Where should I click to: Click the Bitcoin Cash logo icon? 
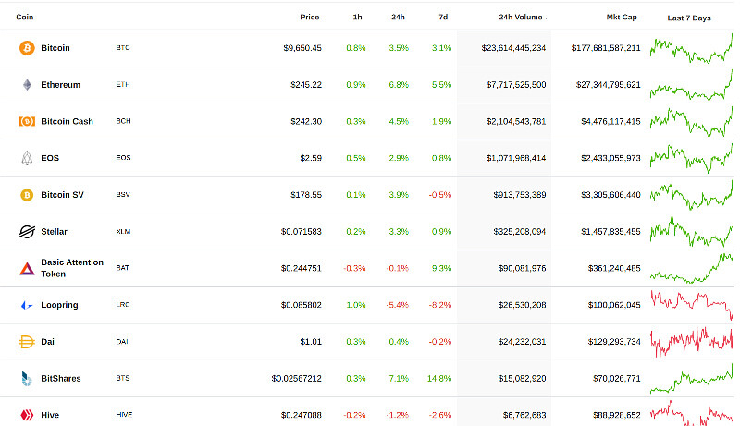pos(27,121)
